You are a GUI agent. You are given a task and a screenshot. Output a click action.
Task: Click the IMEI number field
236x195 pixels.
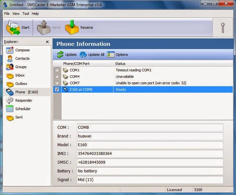click(x=150, y=153)
